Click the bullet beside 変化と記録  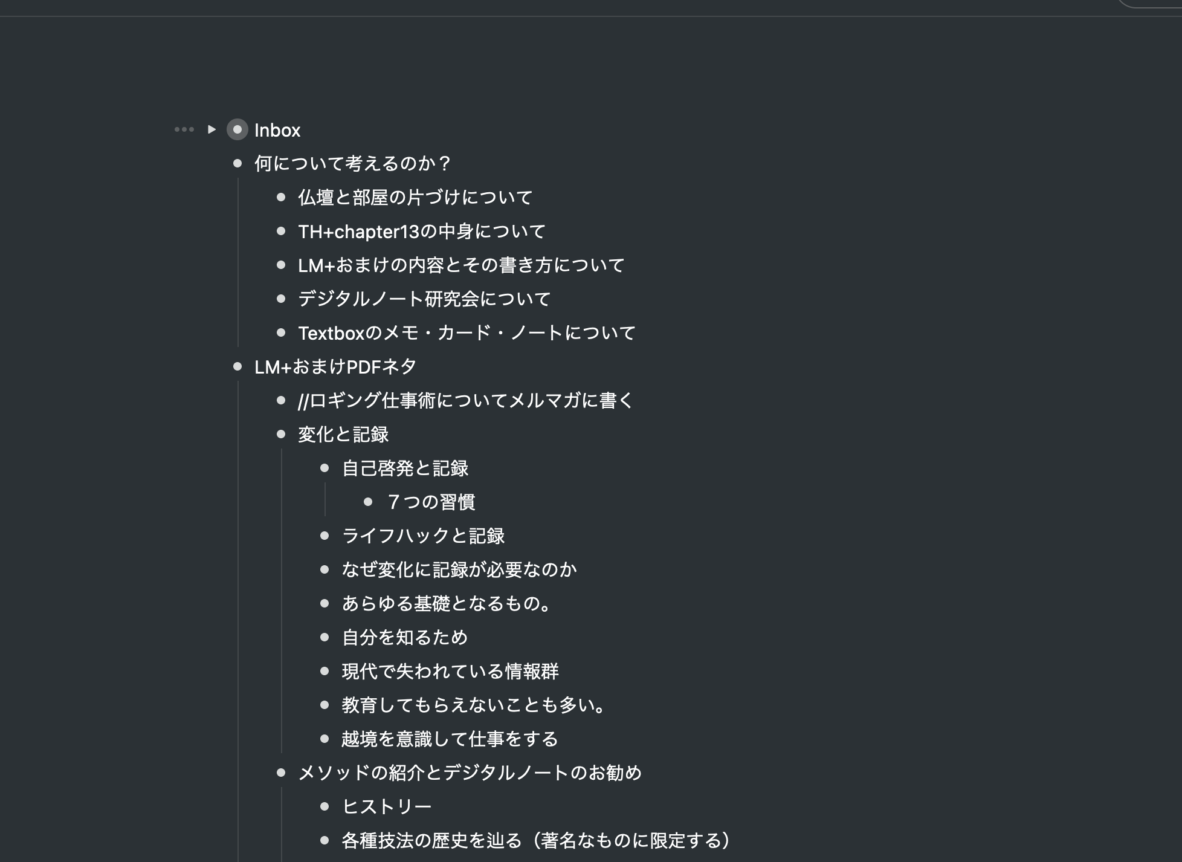click(x=281, y=433)
